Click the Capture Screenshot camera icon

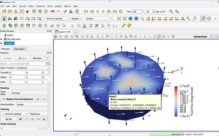(66, 37)
